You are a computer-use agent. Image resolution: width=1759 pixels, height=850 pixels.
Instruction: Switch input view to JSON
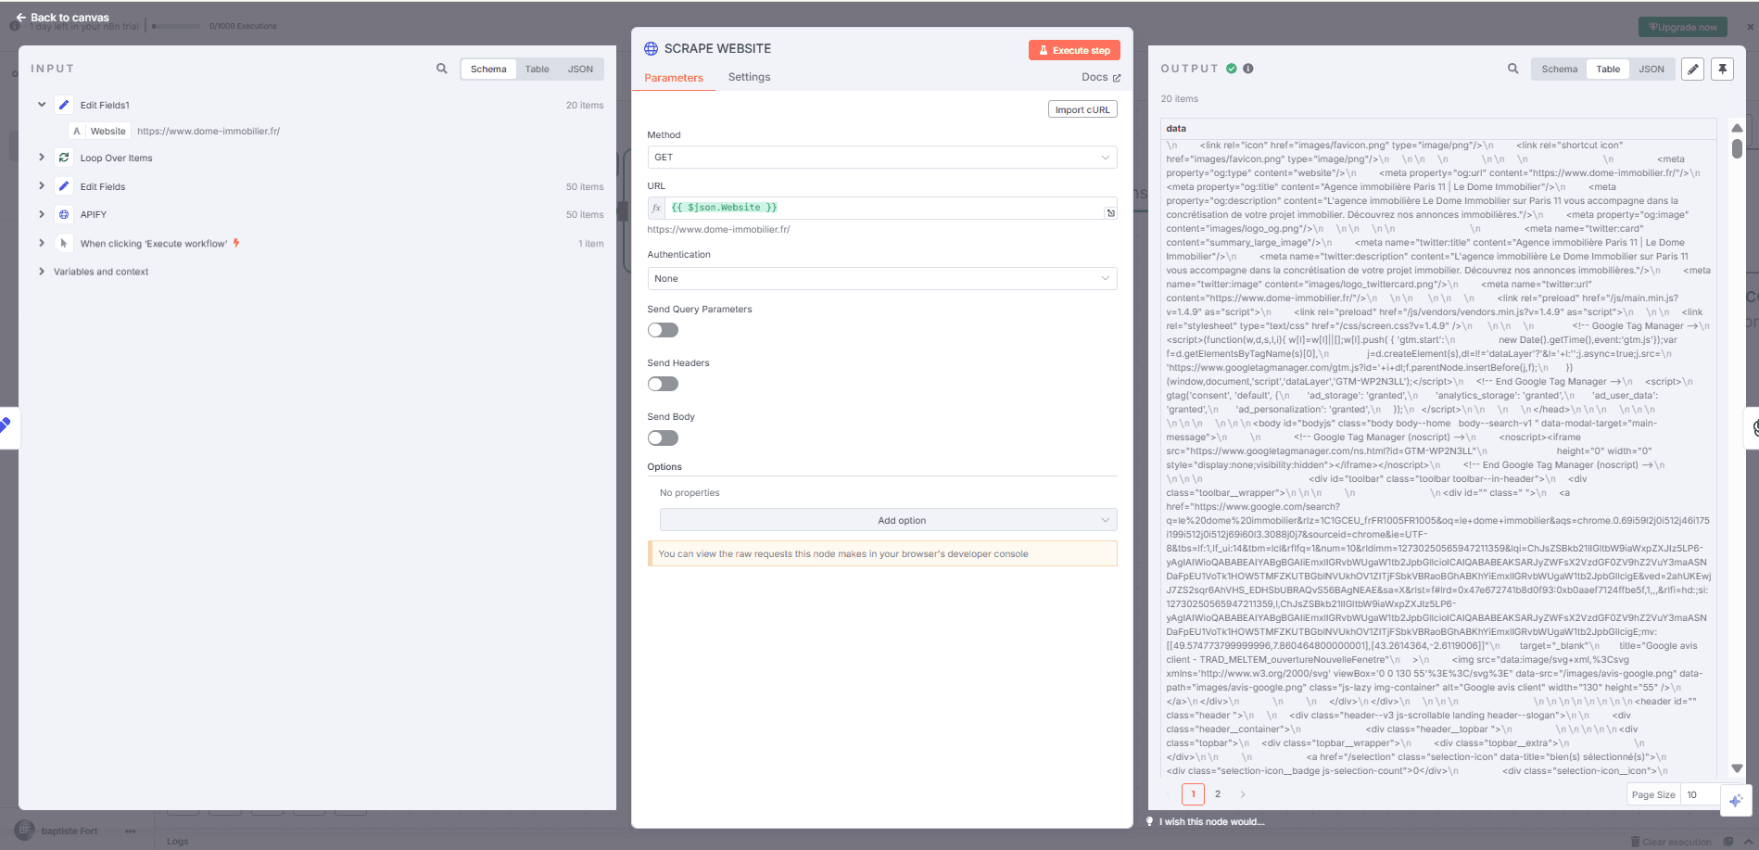click(x=581, y=69)
